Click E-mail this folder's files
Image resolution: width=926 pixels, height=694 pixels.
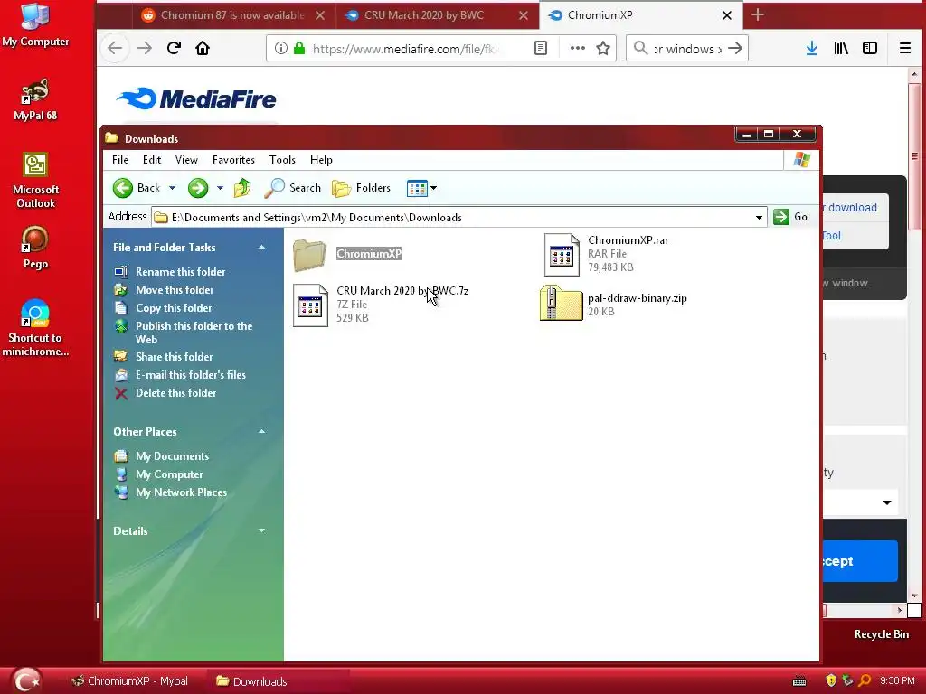[180, 375]
